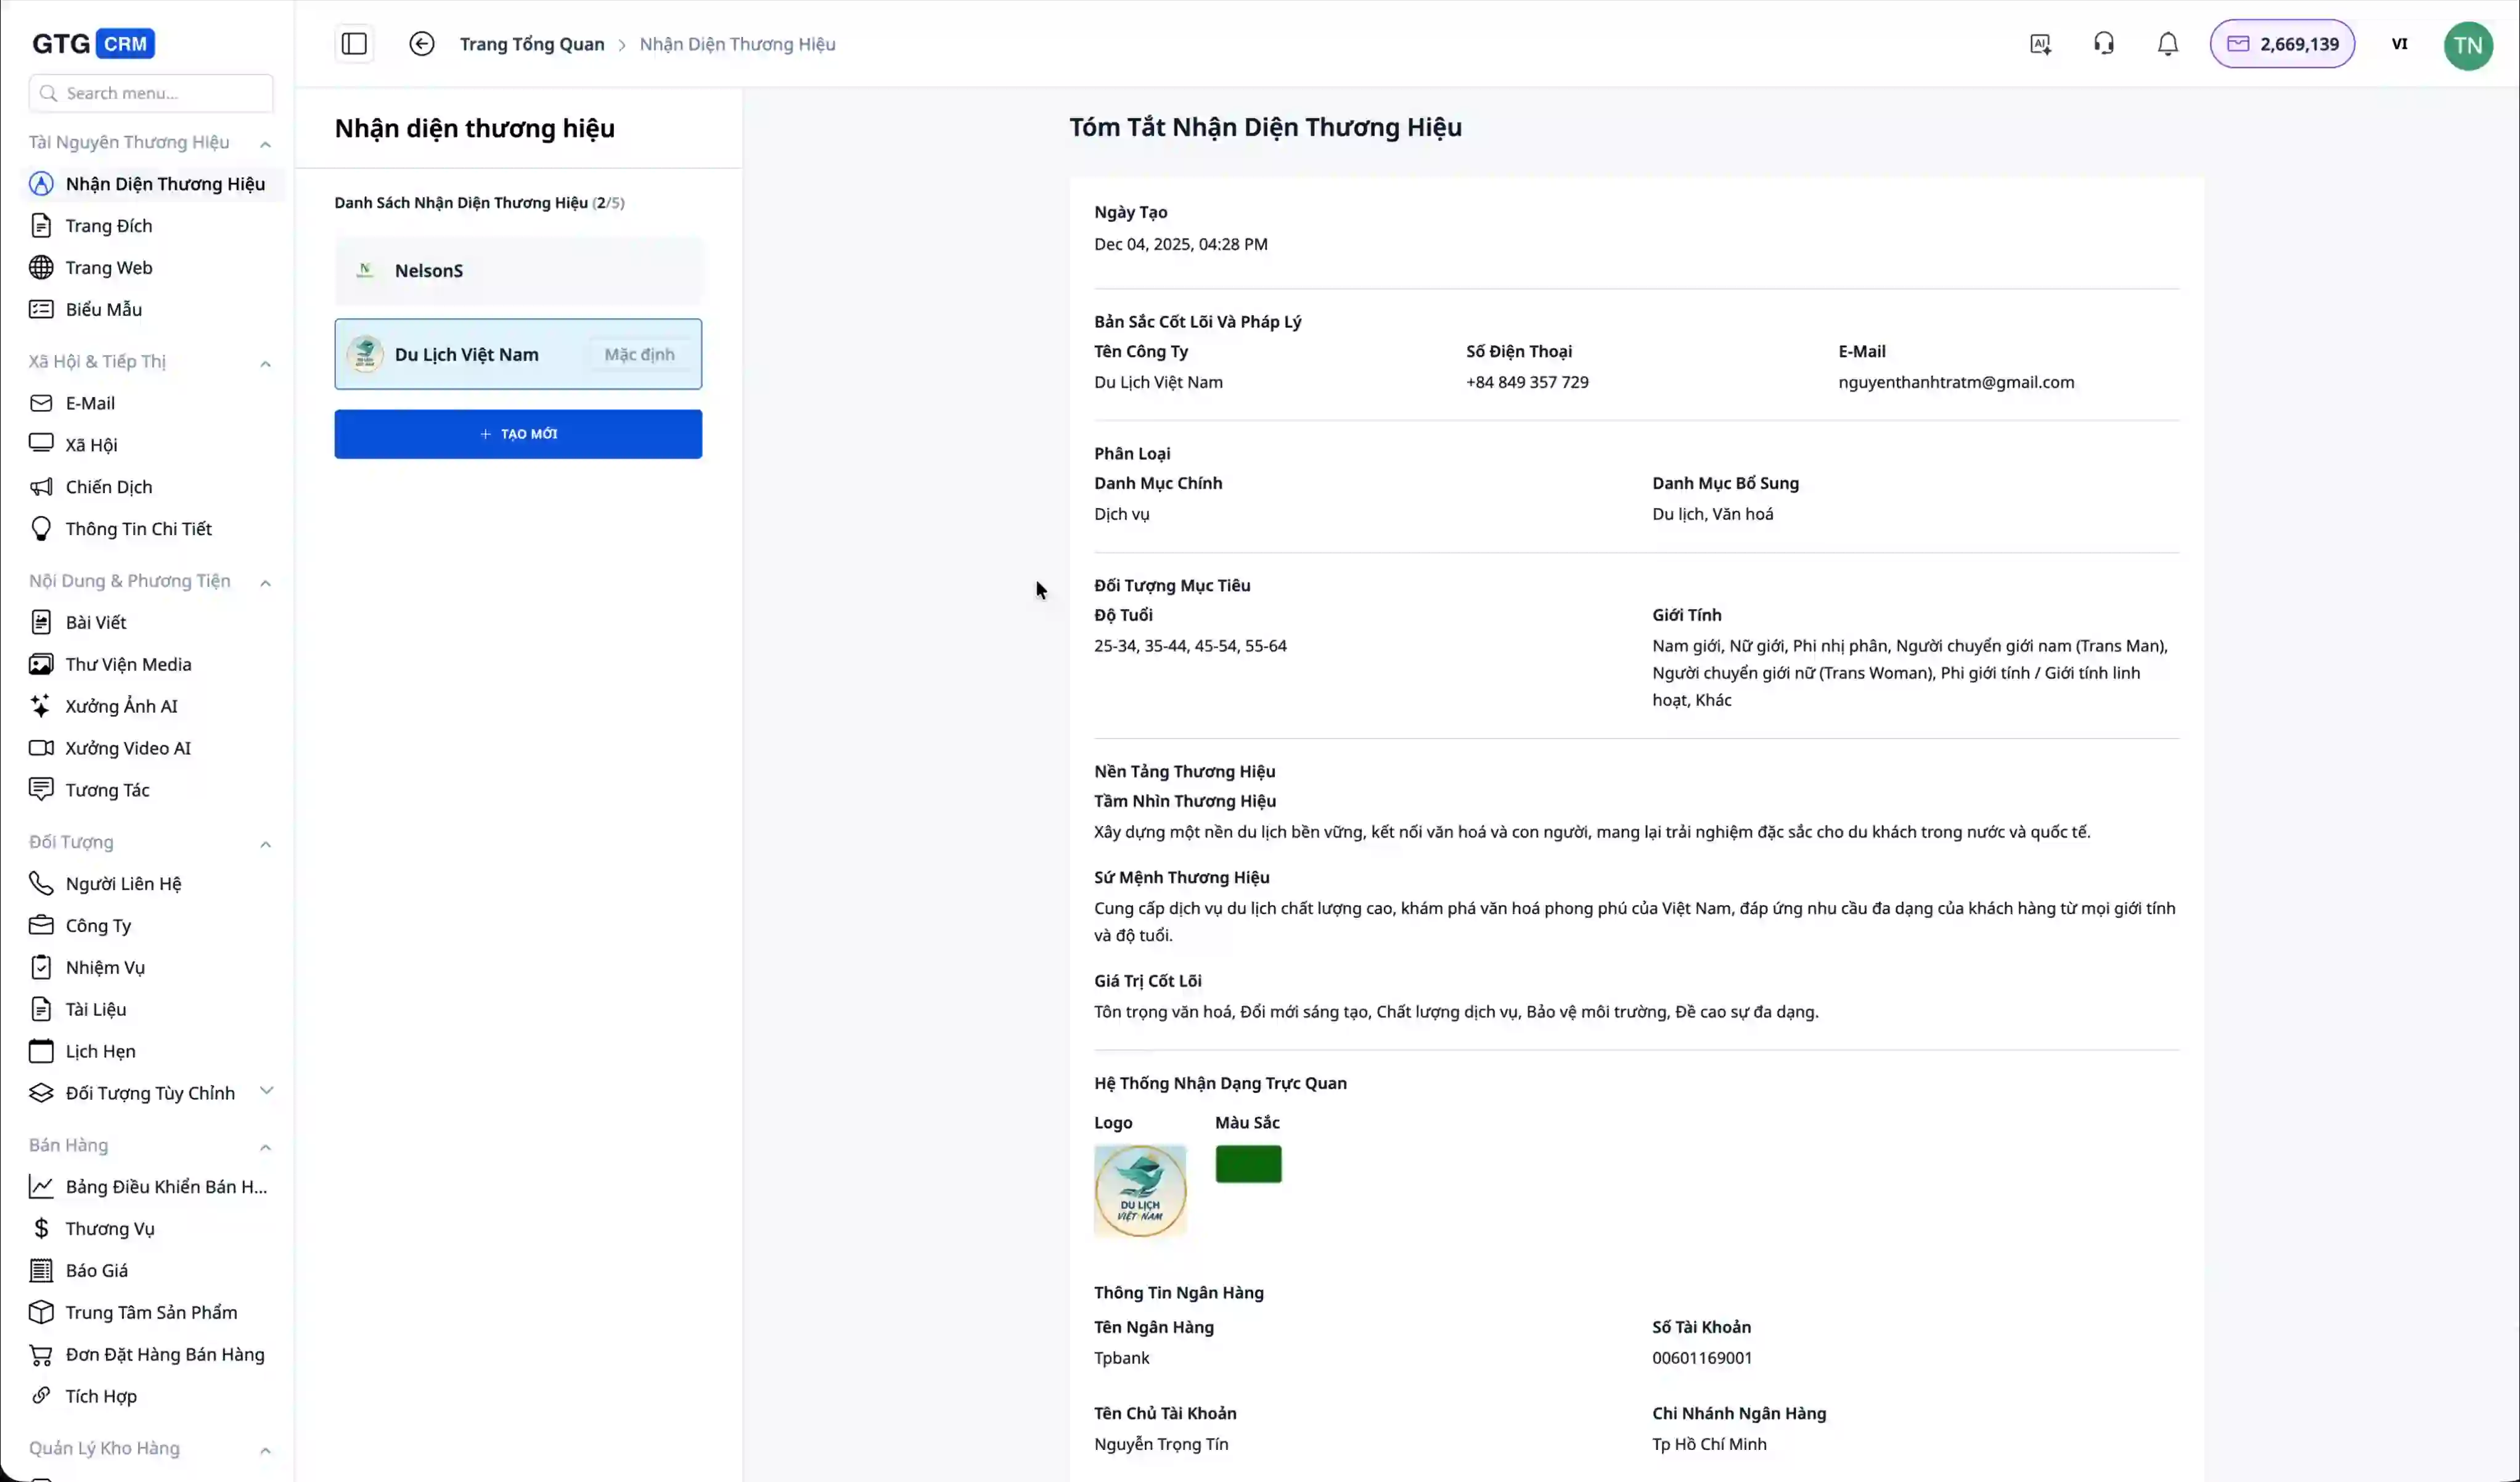Image resolution: width=2520 pixels, height=1482 pixels.
Task: Open the AI assistant icon in header
Action: 2040,44
